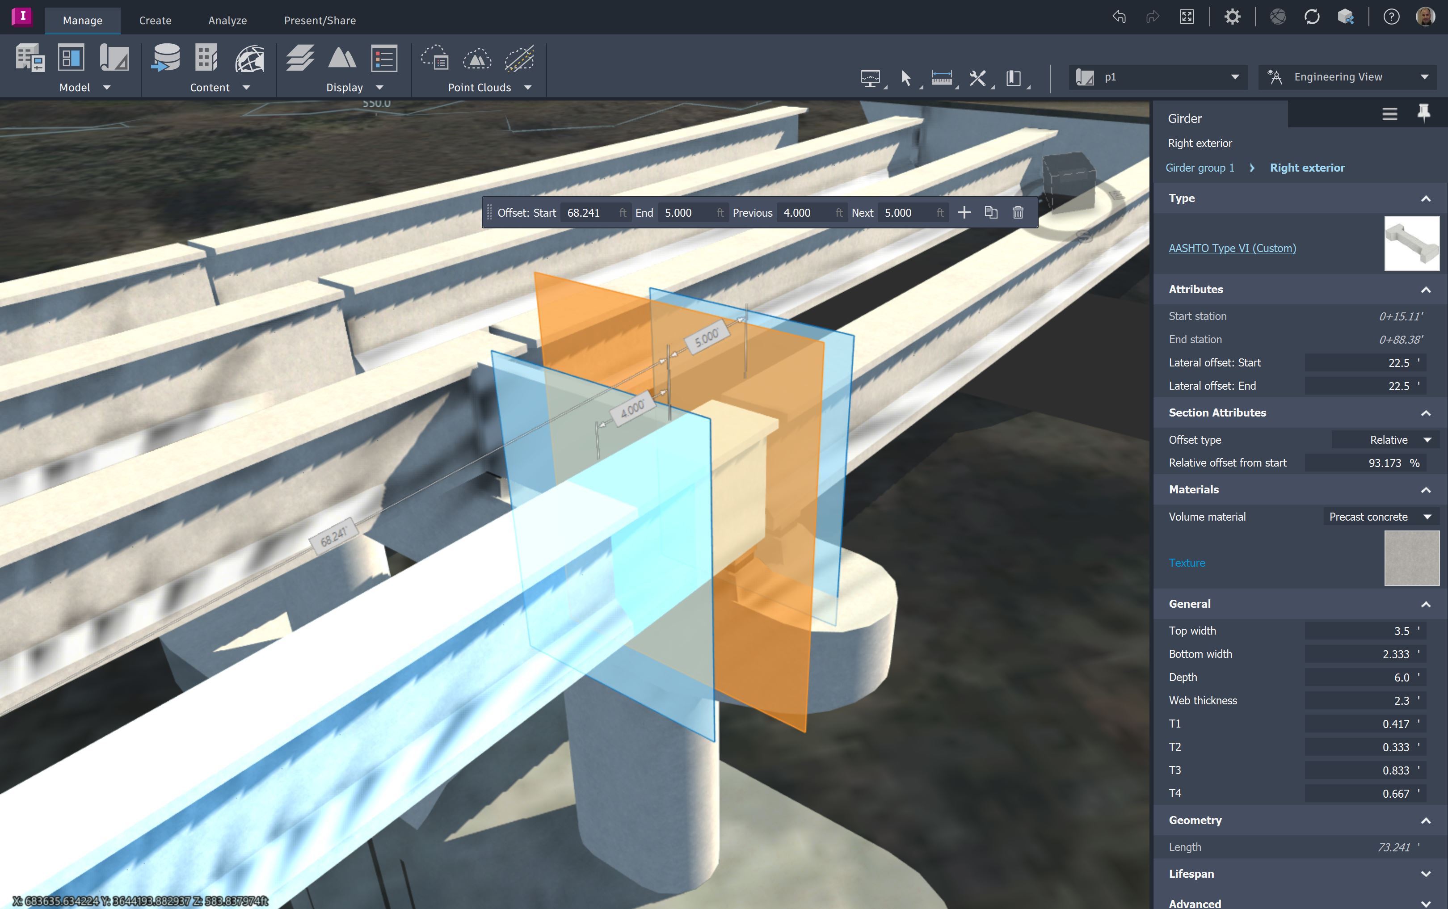Edit the Offset Start value field

591,212
